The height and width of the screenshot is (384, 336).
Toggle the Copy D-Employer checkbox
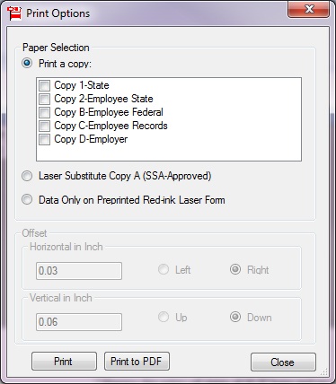point(44,140)
